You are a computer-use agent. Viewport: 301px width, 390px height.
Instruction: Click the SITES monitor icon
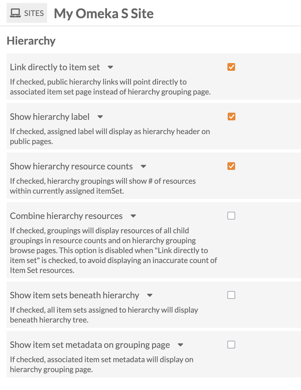click(x=16, y=12)
